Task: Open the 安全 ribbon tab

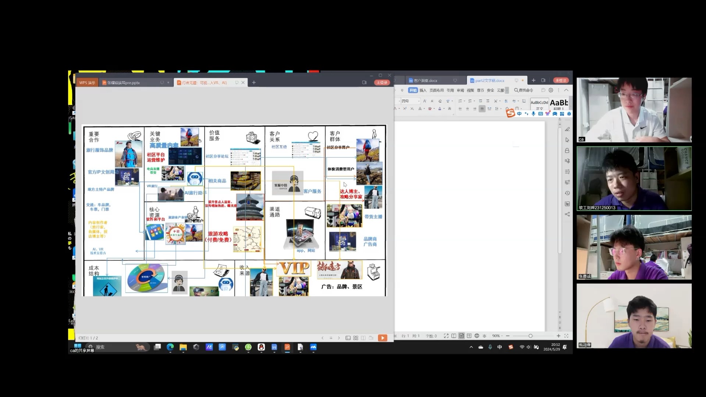Action: pyautogui.click(x=491, y=90)
